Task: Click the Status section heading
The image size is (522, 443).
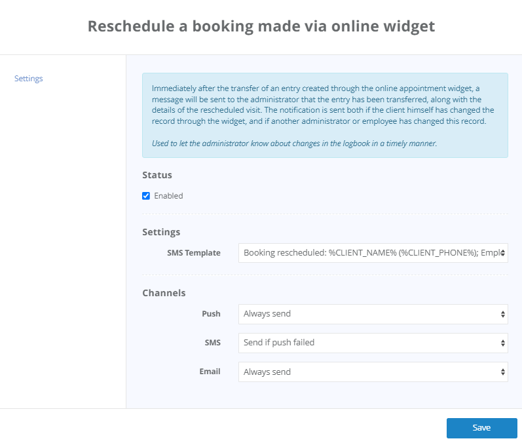Action: [x=157, y=176]
